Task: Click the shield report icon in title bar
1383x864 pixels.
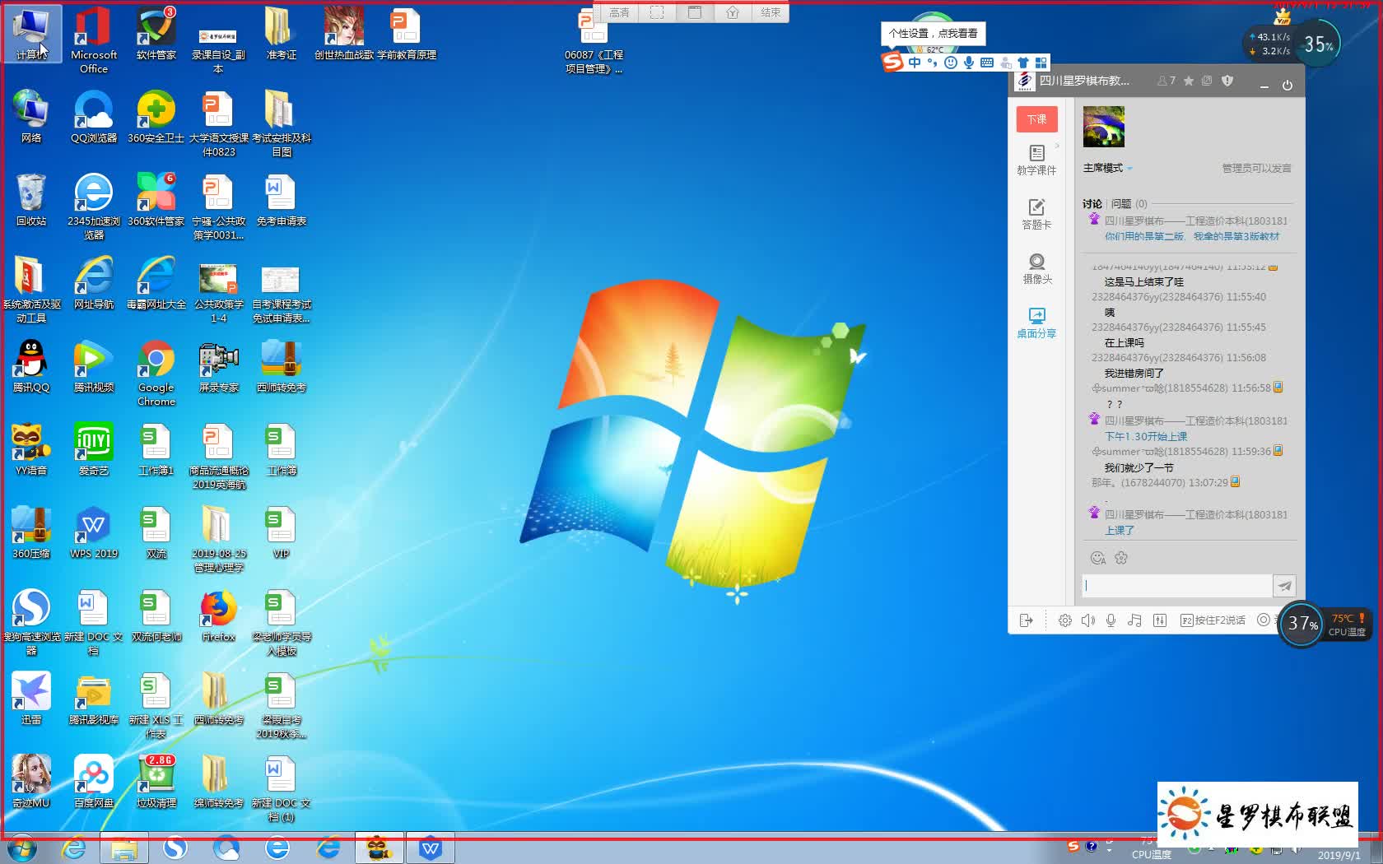Action: coord(1227,81)
